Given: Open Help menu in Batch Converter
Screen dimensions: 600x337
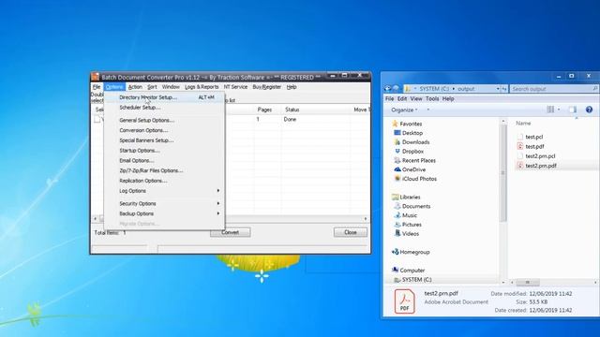Looking at the screenshot, I should (x=292, y=87).
